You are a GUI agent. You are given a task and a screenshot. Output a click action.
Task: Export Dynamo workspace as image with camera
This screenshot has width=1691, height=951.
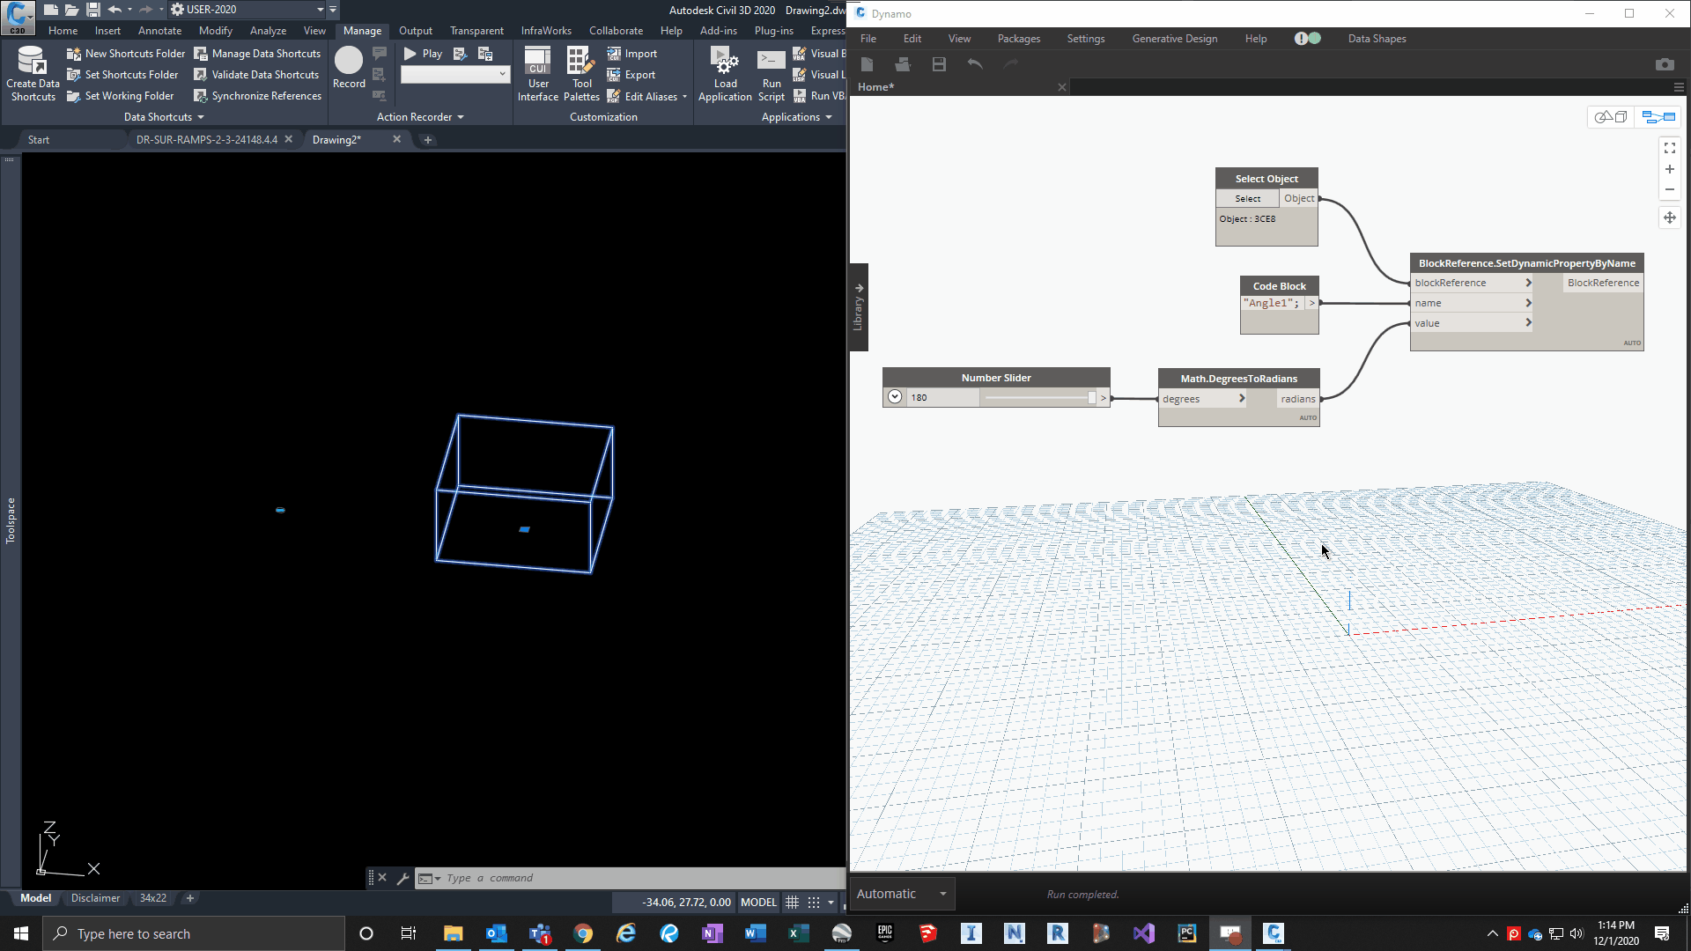1664,64
